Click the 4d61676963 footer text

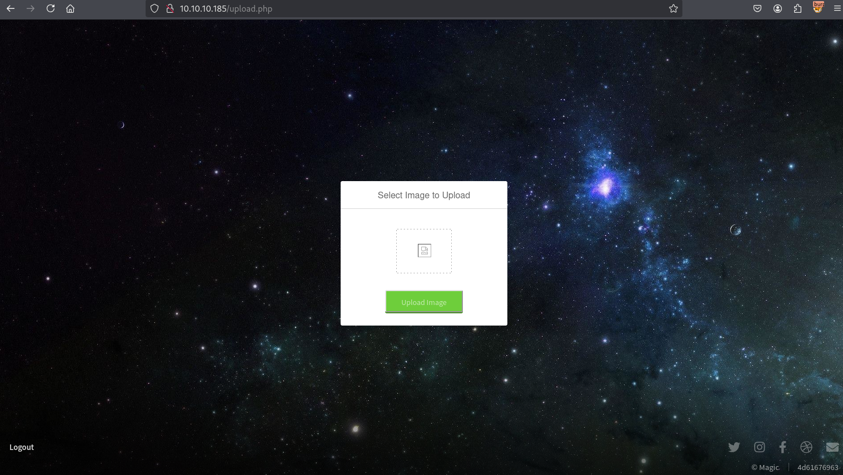817,467
